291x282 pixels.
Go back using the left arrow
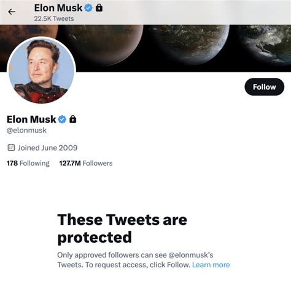coord(12,12)
